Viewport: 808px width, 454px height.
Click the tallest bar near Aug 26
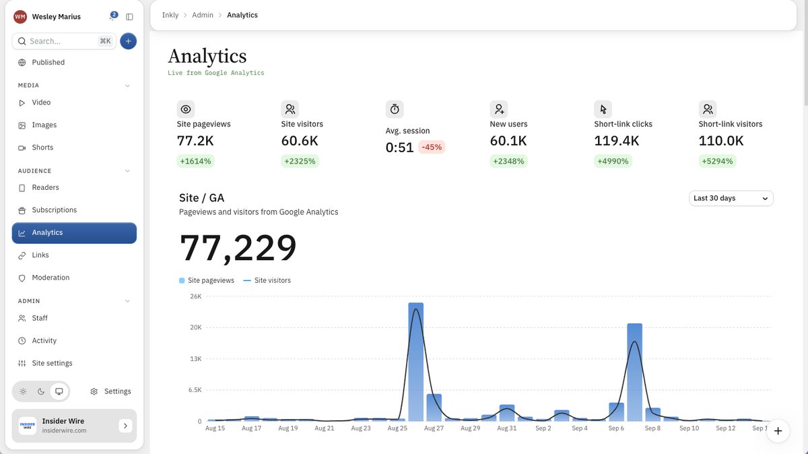(416, 362)
